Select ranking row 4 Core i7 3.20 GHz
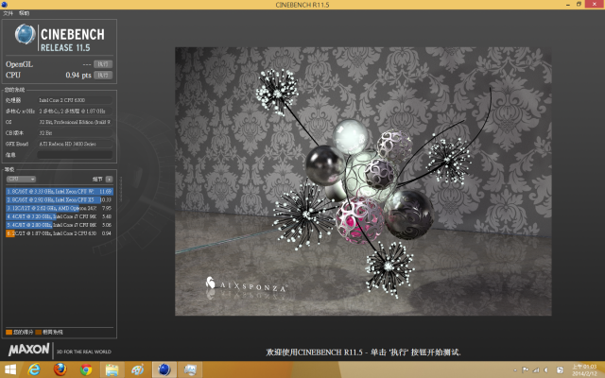Screen dimensions: 605x378 (60, 216)
